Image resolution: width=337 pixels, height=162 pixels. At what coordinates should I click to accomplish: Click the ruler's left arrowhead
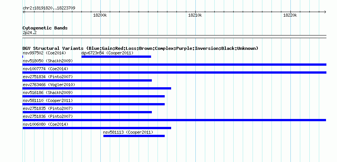[x=23, y=12]
